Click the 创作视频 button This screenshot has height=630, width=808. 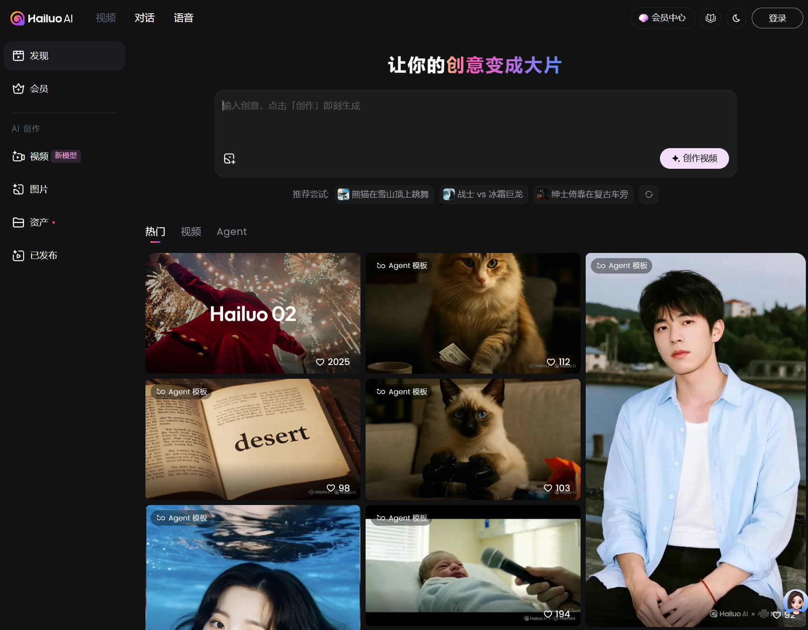pos(694,158)
